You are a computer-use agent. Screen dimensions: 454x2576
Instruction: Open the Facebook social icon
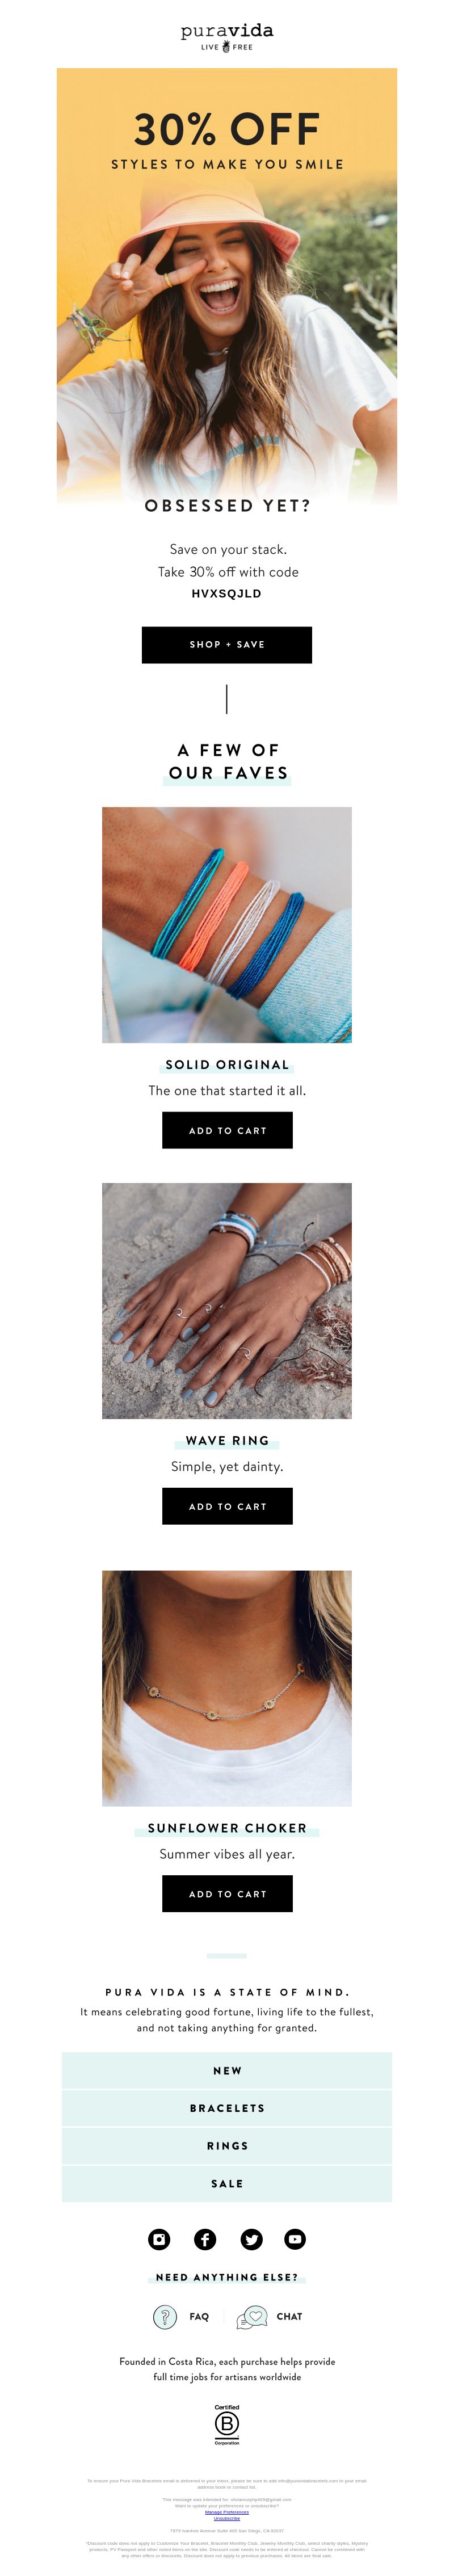(205, 2239)
